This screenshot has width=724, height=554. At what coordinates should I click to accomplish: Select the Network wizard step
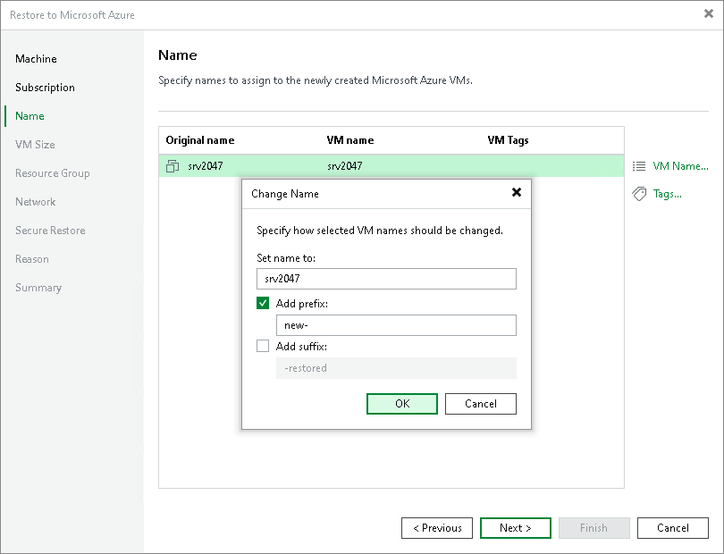(35, 202)
